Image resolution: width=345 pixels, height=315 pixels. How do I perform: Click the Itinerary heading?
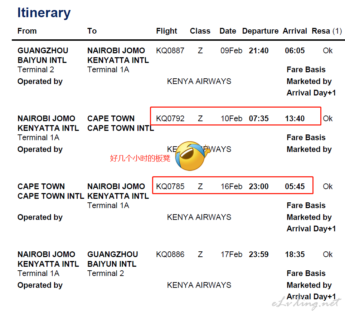(44, 13)
